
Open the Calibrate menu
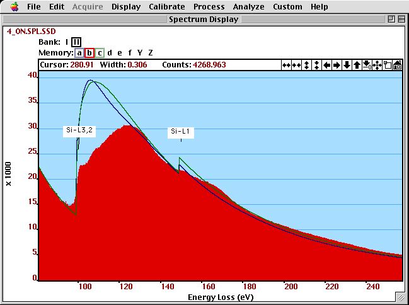coord(167,7)
